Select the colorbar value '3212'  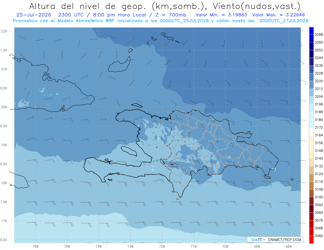[319, 89]
